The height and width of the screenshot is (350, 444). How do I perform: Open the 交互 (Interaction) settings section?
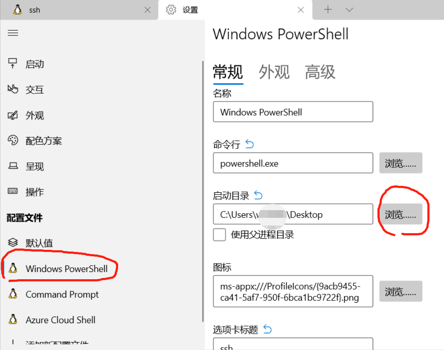[x=34, y=90]
